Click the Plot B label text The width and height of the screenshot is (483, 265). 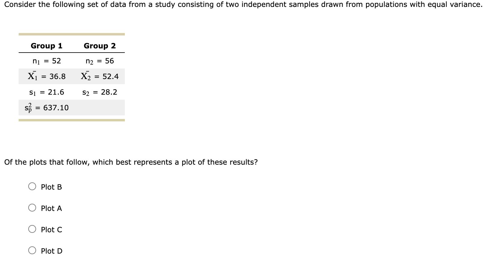pos(51,187)
